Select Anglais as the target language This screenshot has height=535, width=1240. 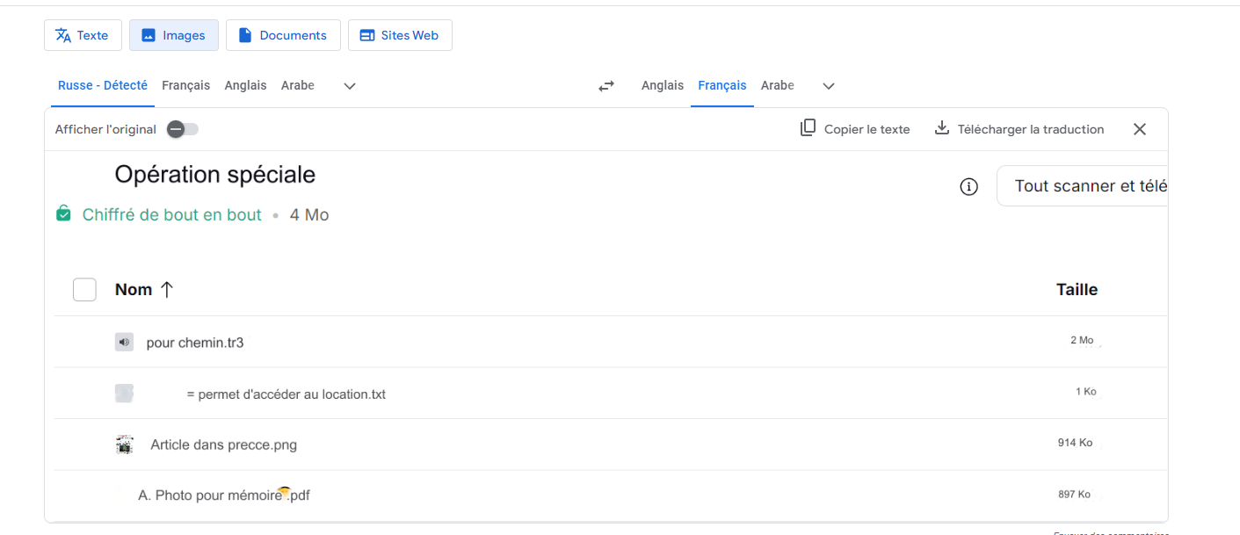(x=662, y=85)
